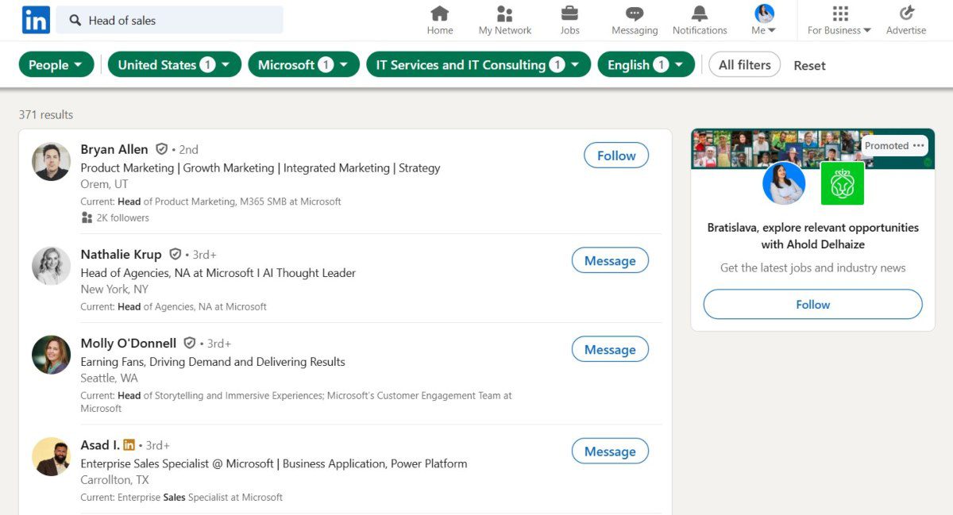953x515 pixels.
Task: Click 'Current: Head of Agencies, NA at Microsoft'
Action: 174,306
